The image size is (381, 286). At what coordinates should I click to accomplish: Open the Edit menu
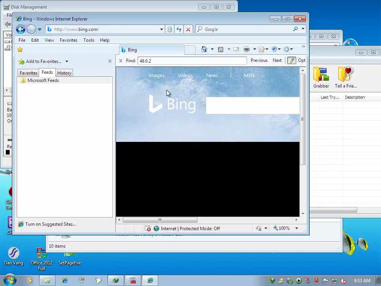(35, 40)
